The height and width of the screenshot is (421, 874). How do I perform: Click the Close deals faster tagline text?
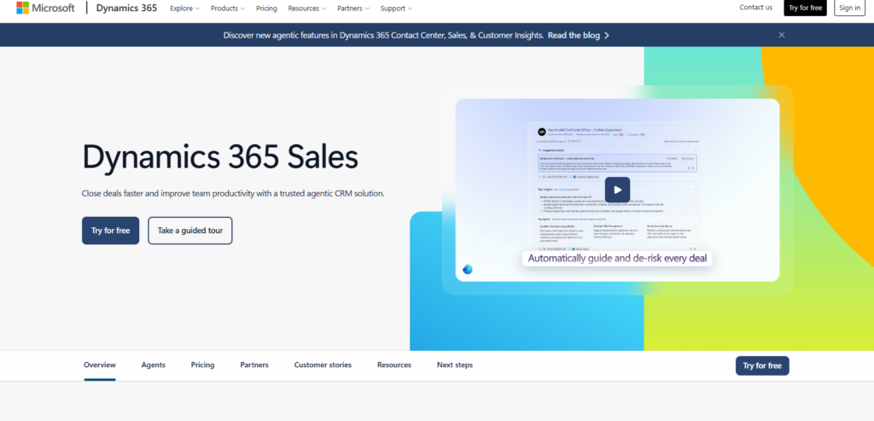(x=233, y=194)
